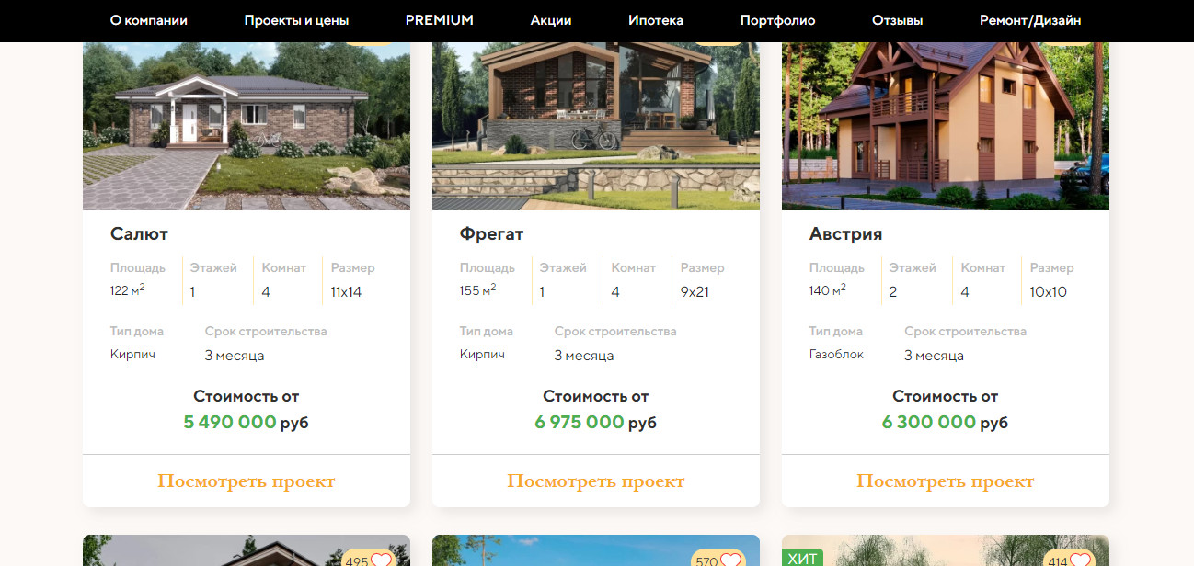Like the project with 414 hearts
The width and height of the screenshot is (1194, 566).
(x=1080, y=560)
